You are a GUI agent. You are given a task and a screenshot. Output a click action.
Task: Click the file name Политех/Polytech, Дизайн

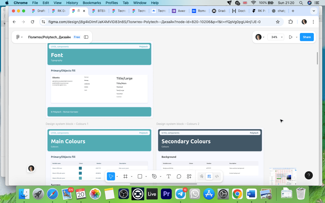(x=49, y=37)
